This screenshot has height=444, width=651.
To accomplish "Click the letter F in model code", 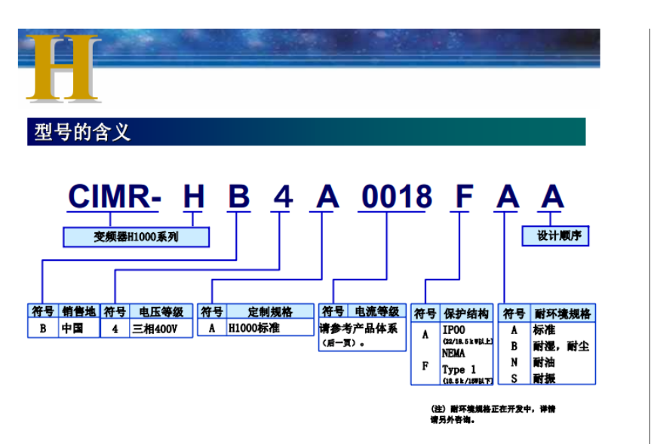I will (462, 198).
